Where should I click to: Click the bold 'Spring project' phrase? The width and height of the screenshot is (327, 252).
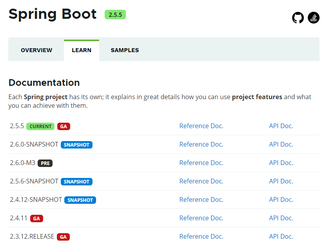pyautogui.click(x=45, y=97)
